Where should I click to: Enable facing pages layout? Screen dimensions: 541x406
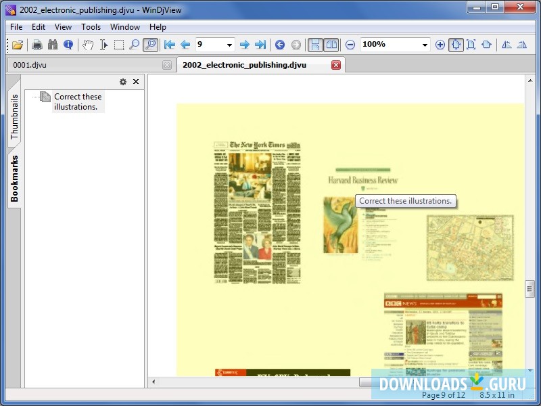click(331, 44)
